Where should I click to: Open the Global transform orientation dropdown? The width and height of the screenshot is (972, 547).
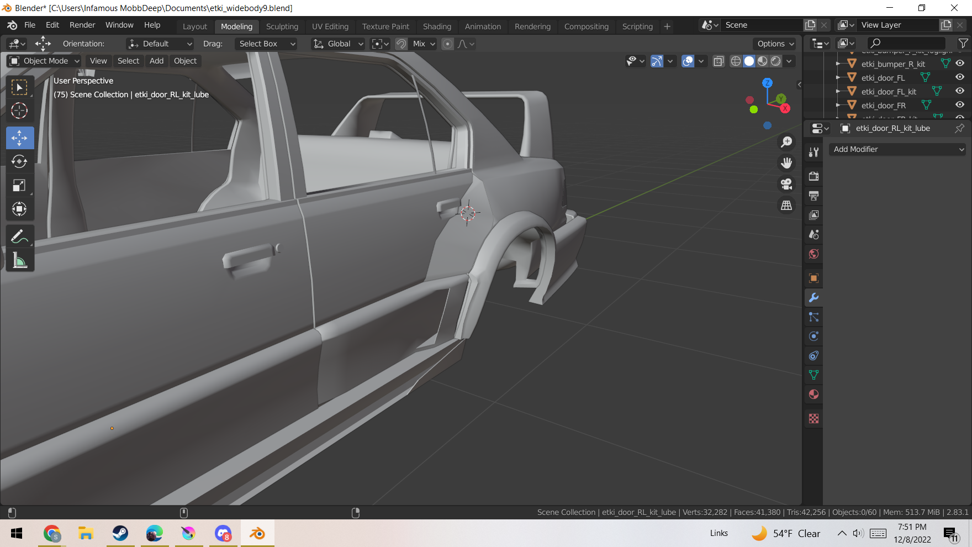tap(338, 44)
